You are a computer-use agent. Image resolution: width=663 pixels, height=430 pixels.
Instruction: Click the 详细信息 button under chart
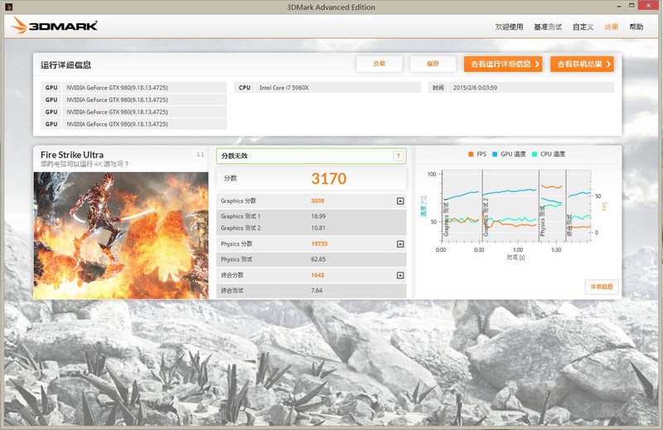602,287
